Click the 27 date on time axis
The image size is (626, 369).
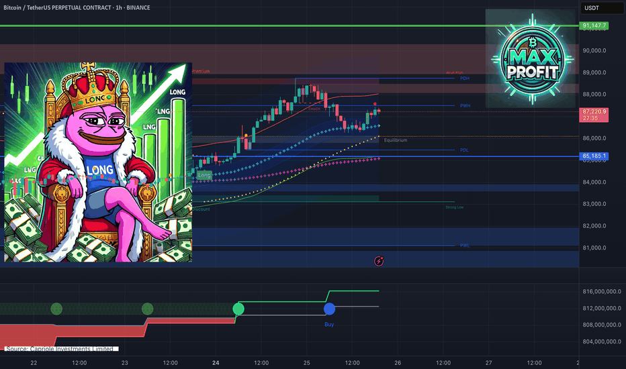point(489,363)
